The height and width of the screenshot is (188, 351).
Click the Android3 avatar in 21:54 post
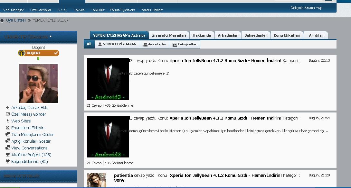108,137
